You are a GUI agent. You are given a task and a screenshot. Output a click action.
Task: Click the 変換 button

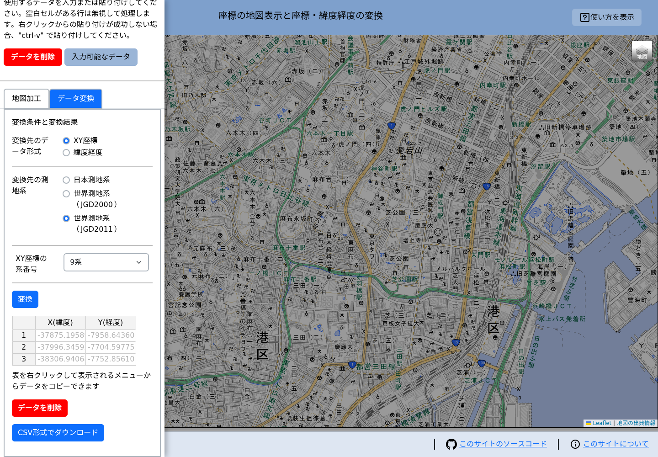25,299
